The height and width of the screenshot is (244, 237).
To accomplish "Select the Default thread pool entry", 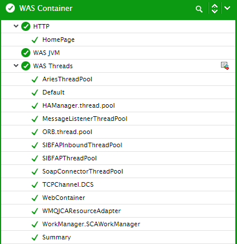I will click(x=53, y=92).
